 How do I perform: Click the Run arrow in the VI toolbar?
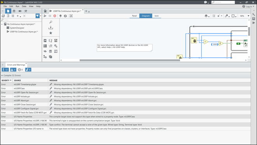pos(45,16)
